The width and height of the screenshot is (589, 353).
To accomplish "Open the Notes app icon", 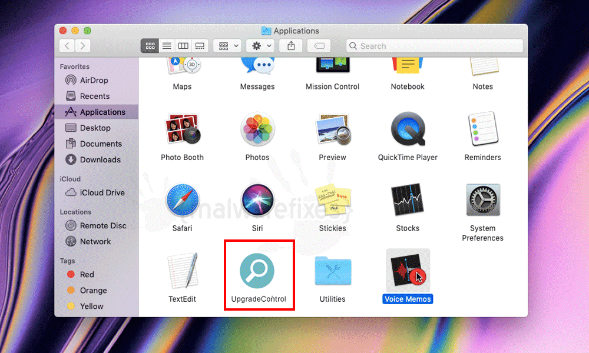I will (483, 66).
